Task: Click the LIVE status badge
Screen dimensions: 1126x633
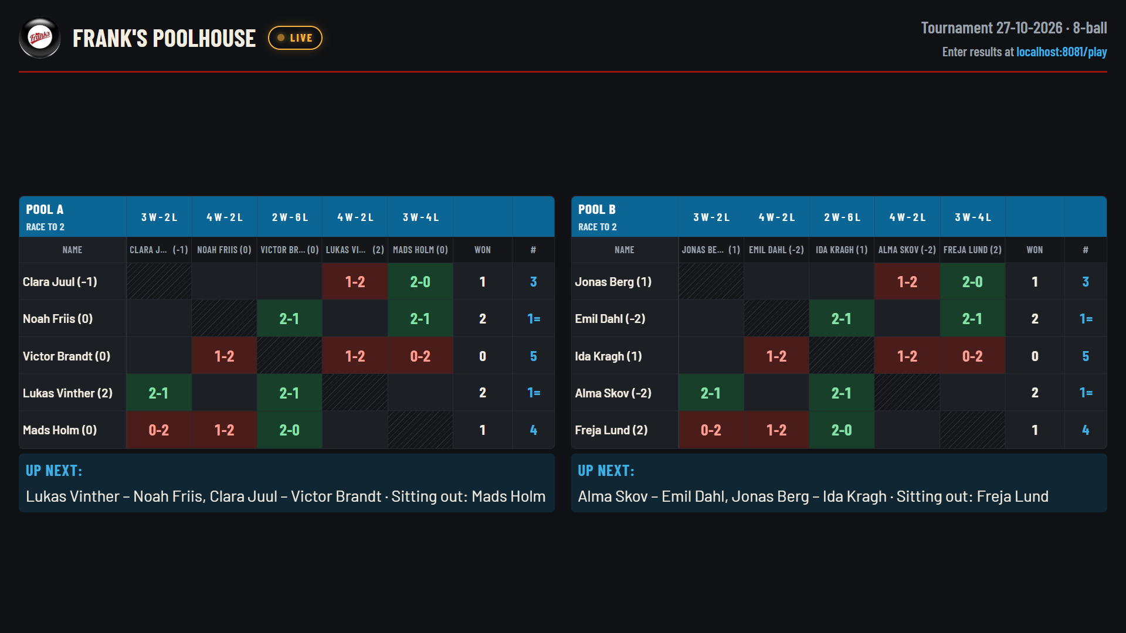Action: tap(295, 38)
